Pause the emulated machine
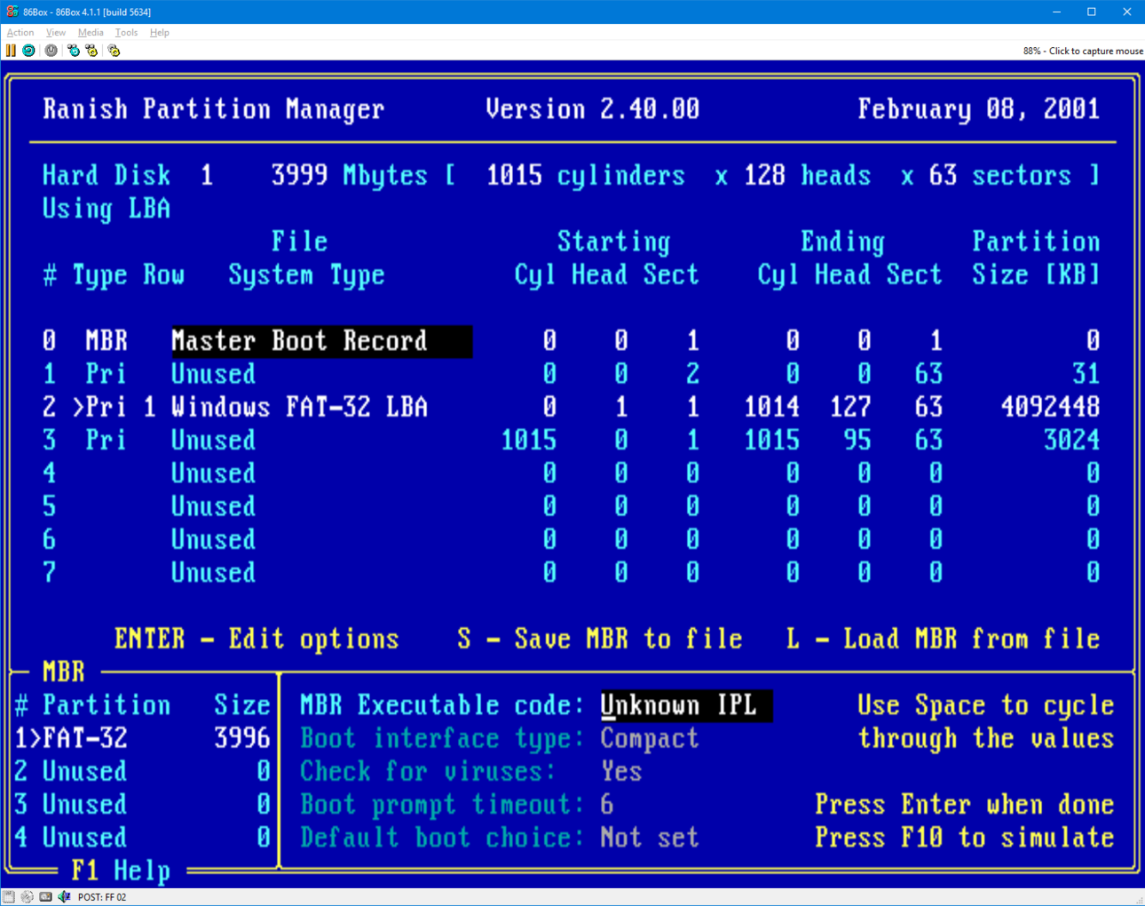The height and width of the screenshot is (906, 1145). tap(11, 51)
